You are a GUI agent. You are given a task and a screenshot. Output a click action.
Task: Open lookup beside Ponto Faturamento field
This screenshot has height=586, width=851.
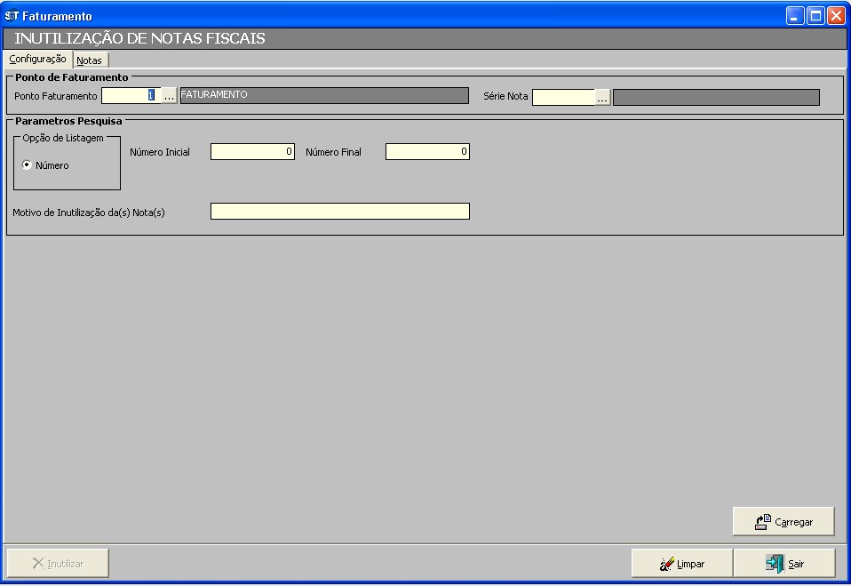pos(169,97)
